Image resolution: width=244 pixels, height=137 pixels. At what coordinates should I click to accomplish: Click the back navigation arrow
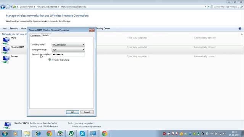pos(3,7)
